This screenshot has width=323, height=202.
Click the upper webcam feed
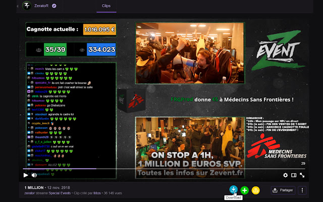click(190, 53)
